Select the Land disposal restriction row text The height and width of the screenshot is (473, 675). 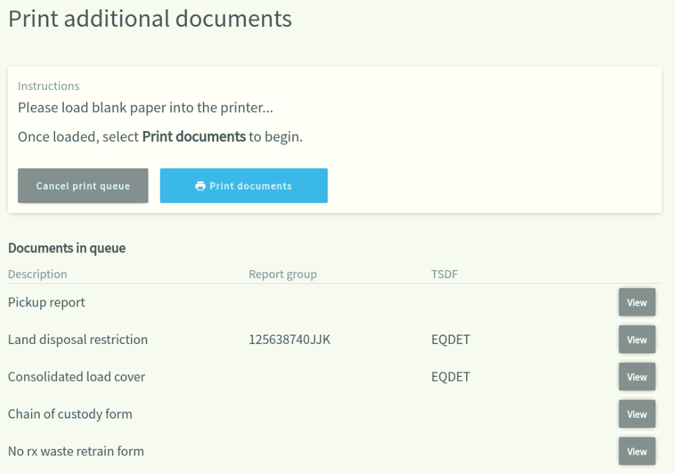(x=78, y=339)
